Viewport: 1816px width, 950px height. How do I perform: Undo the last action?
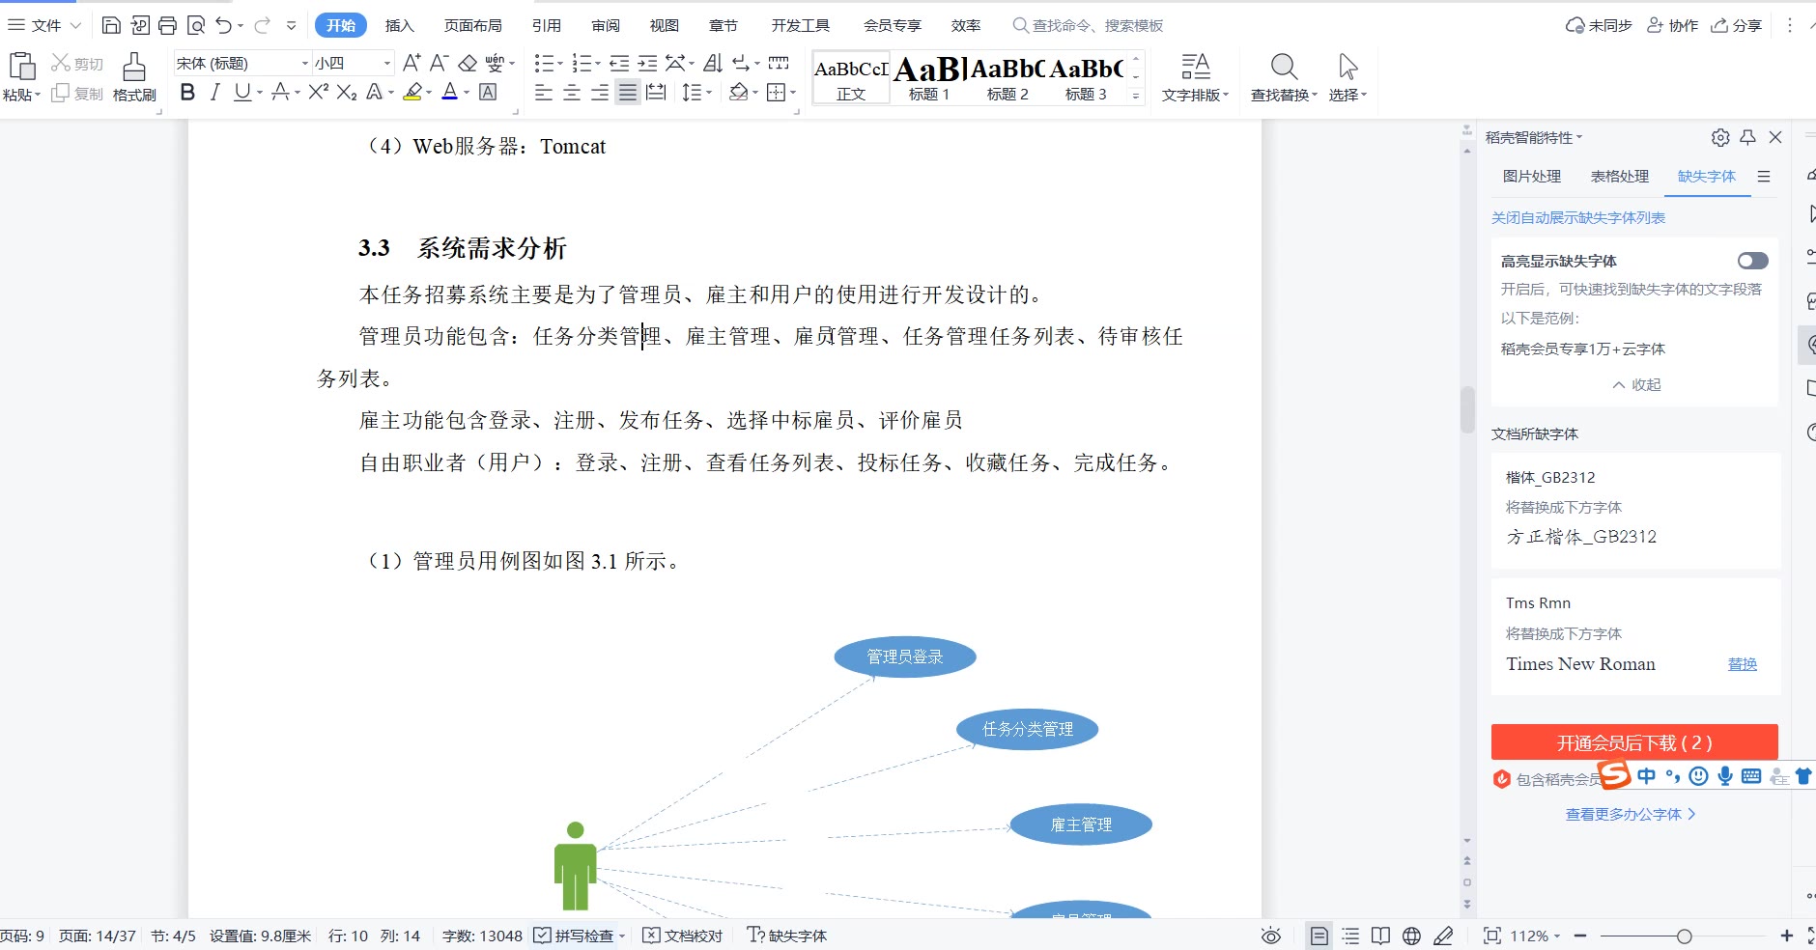click(x=223, y=25)
